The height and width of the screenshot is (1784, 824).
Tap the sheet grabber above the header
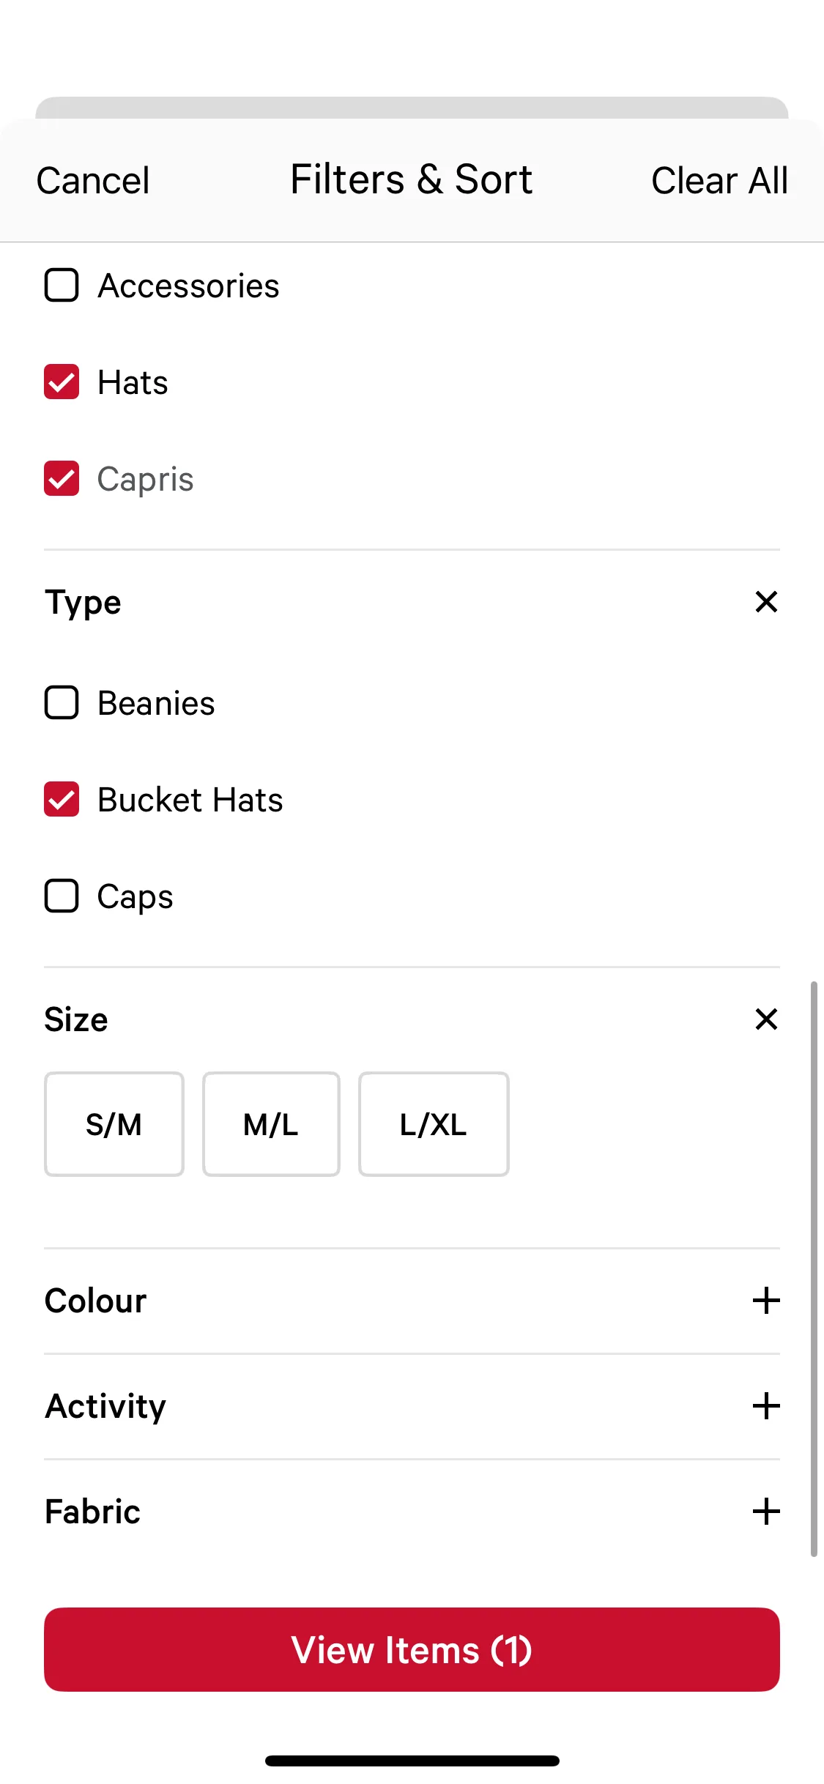(x=412, y=108)
